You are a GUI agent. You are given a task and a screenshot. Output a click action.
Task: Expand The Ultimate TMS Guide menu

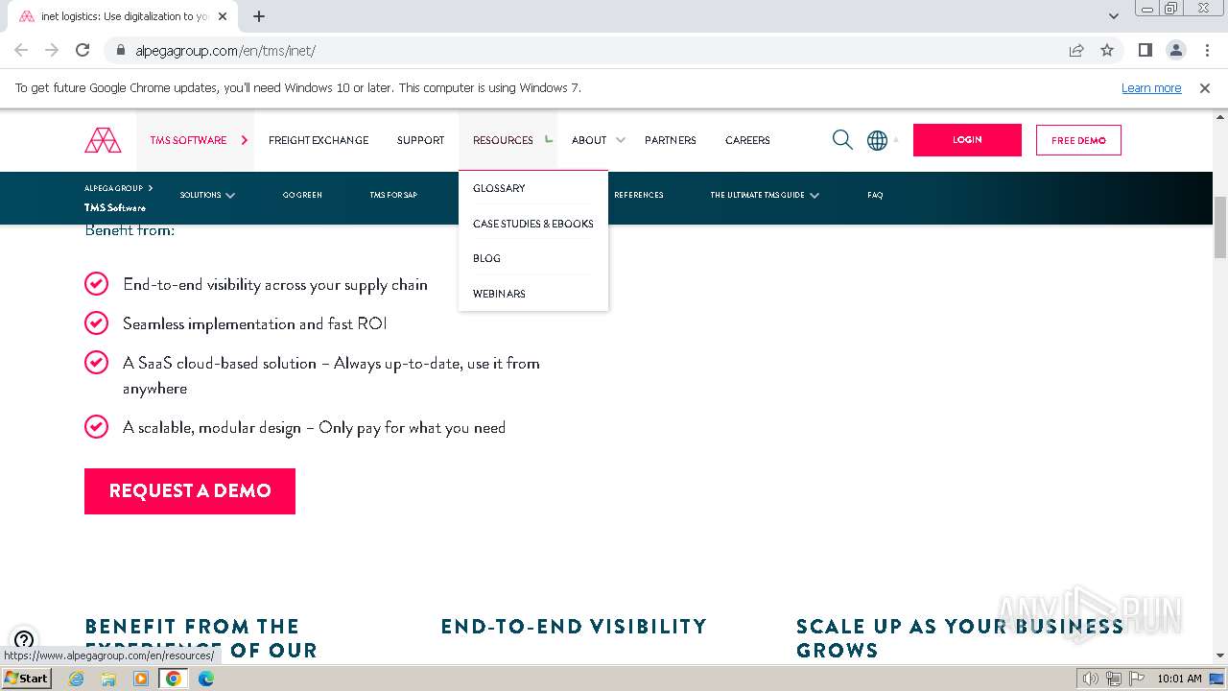tap(815, 195)
